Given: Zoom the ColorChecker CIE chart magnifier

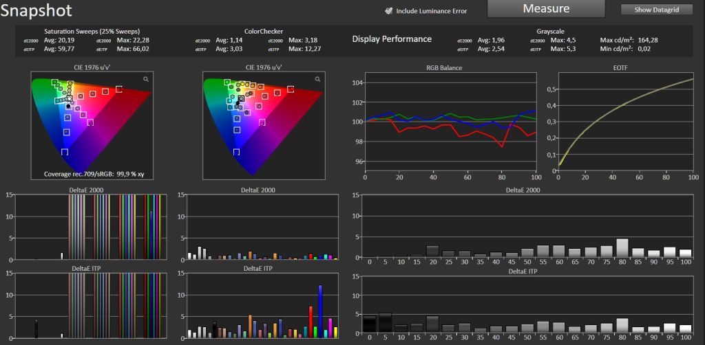Looking at the screenshot, I should 318,79.
